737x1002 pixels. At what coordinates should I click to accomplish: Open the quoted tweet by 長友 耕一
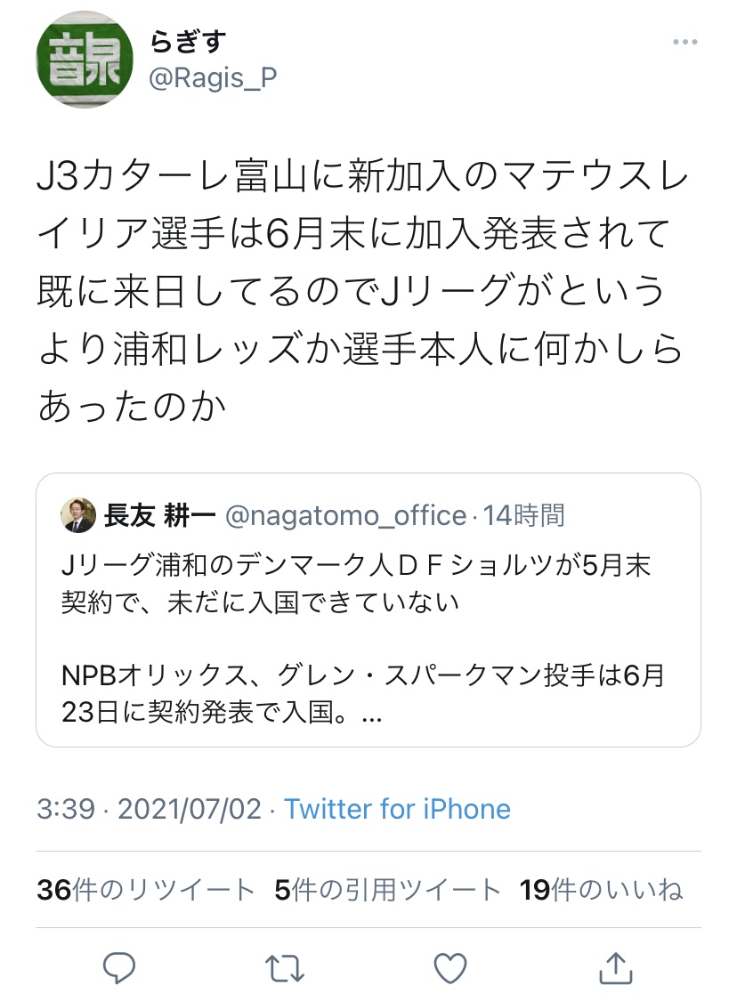click(x=368, y=610)
